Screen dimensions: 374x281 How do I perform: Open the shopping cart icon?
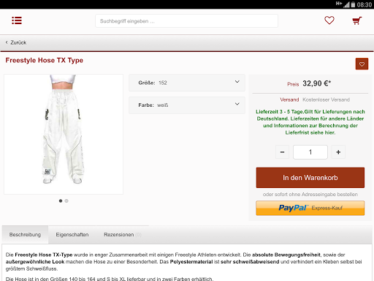pos(357,20)
